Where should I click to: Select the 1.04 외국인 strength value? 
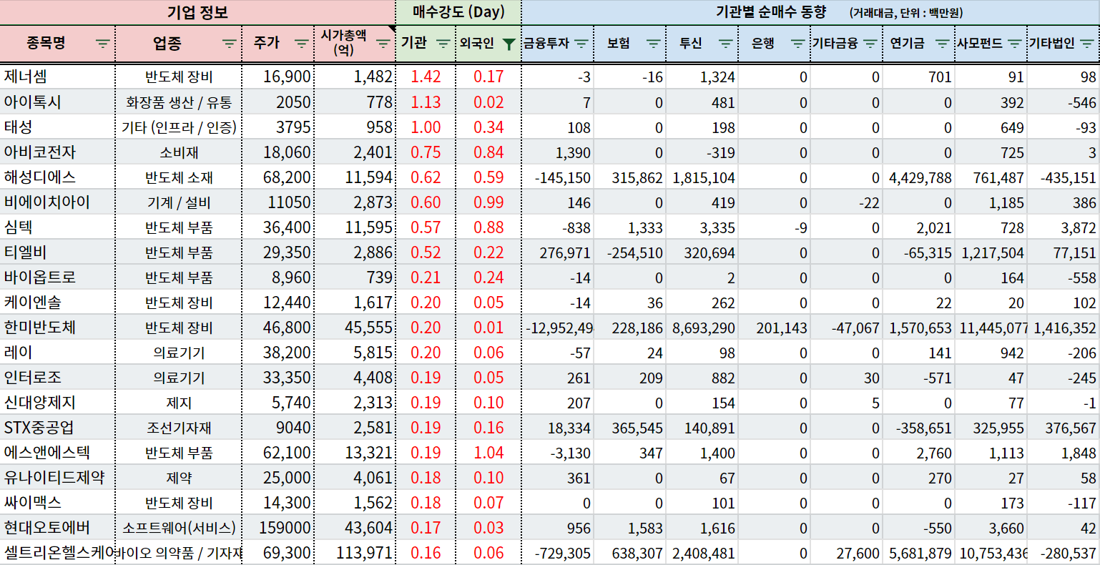coord(488,452)
